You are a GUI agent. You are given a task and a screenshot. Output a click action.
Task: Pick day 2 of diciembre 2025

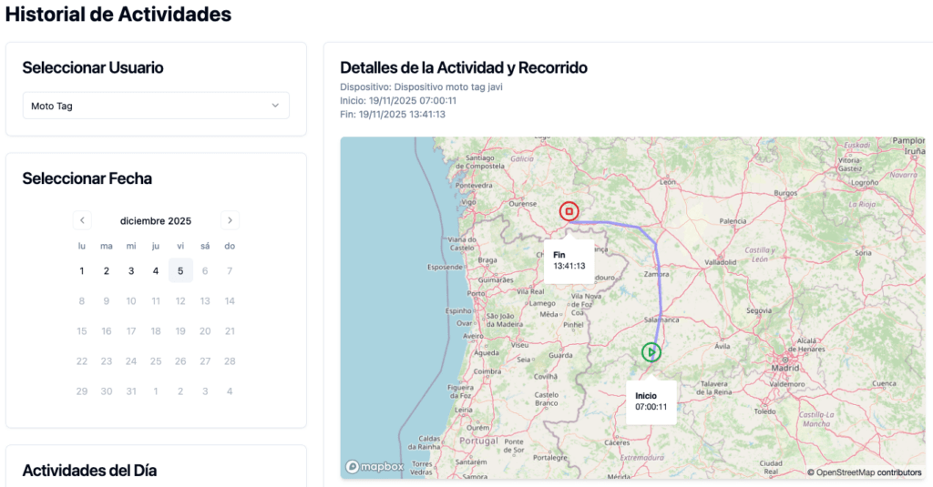(107, 270)
